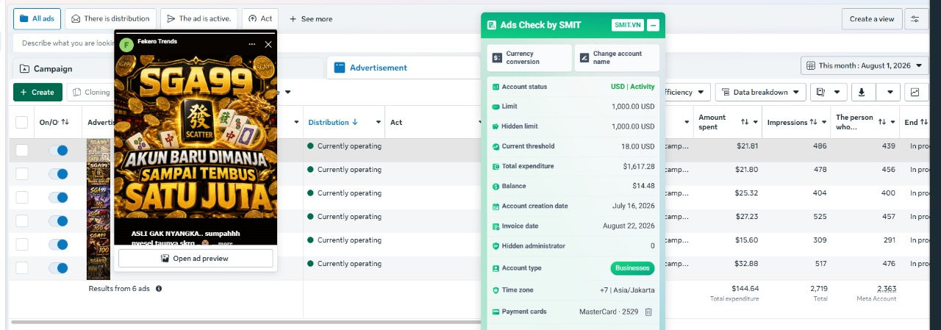Minimize the Ads Check by SMIT panel

click(x=654, y=25)
